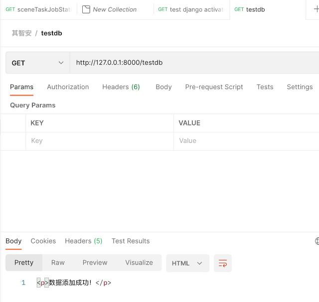Open the Tests tab
Viewport: 319px width, 302px height.
coord(265,87)
